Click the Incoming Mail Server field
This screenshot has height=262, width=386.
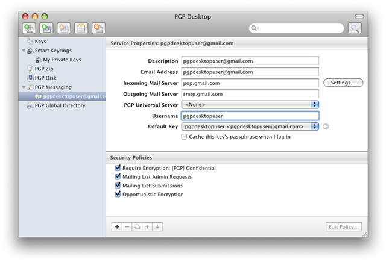[250, 83]
